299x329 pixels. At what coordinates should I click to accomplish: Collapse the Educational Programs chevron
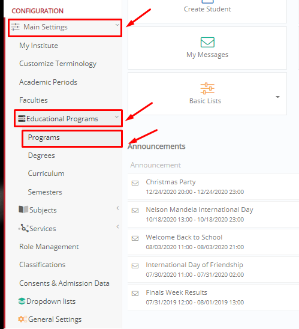(117, 117)
